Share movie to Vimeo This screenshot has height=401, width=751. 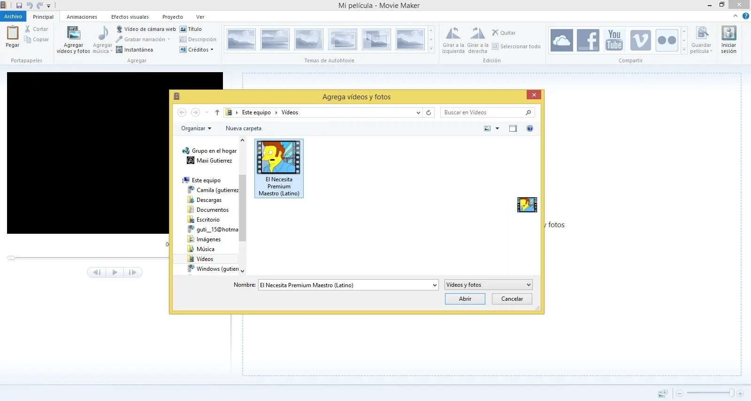click(640, 40)
